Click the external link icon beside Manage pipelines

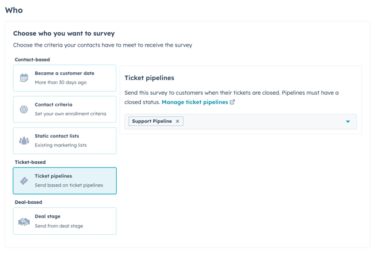pos(232,102)
